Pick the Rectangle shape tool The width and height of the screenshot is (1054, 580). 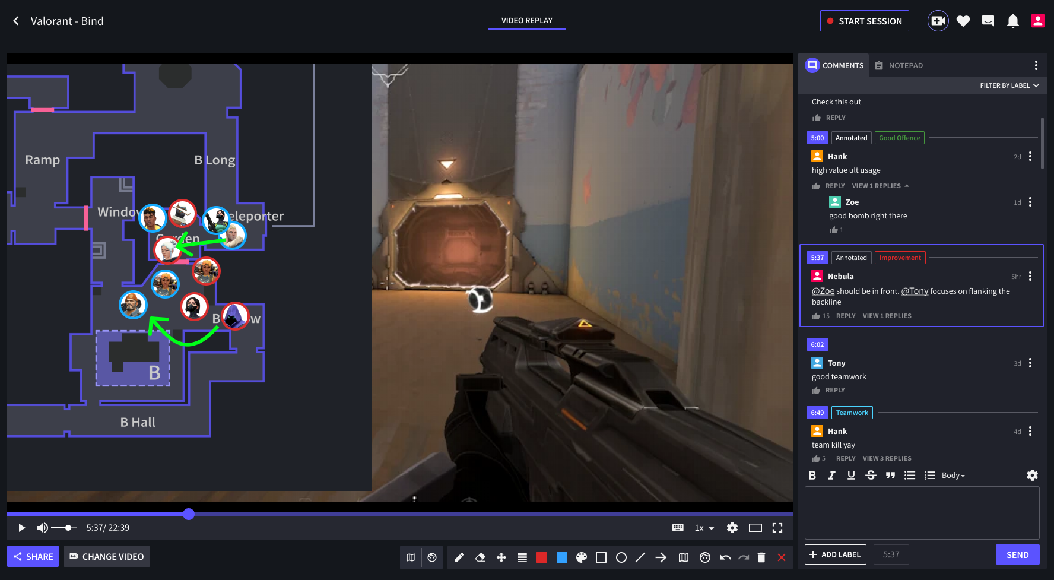click(x=601, y=557)
